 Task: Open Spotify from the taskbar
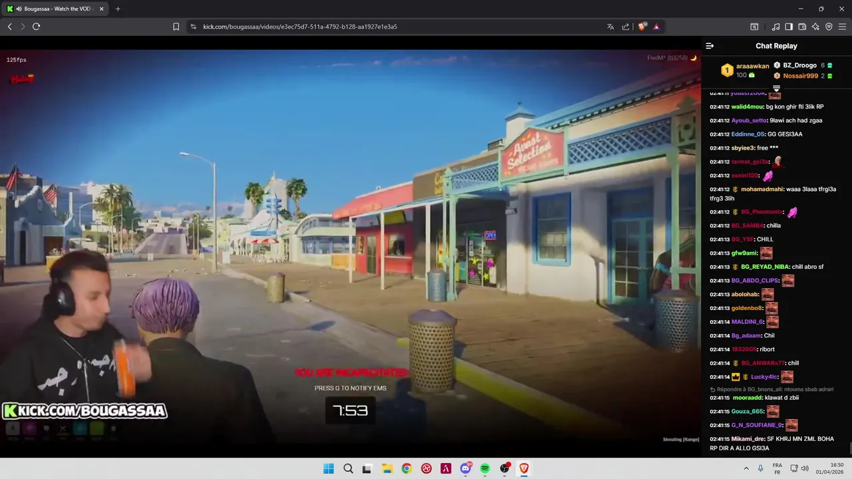coord(485,468)
